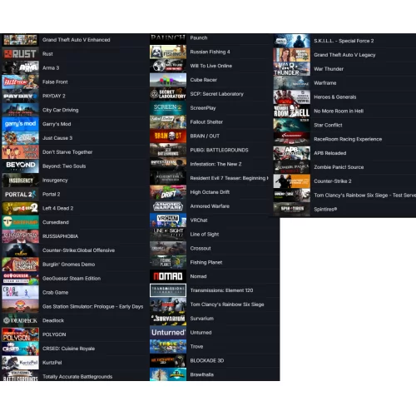Select PUBG: BATTLEGROUNDS text

point(219,150)
